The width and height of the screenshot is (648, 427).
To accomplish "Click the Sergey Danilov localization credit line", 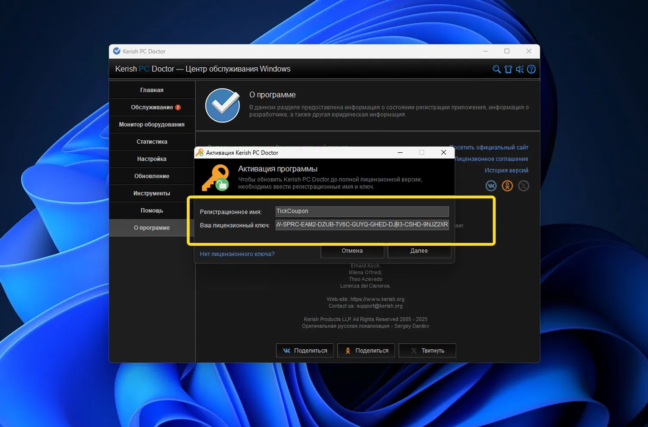I will (365, 326).
